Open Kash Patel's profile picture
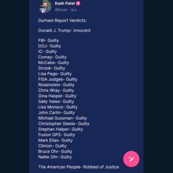Image resolution: width=173 pixels, height=173 pixels. [45, 6]
